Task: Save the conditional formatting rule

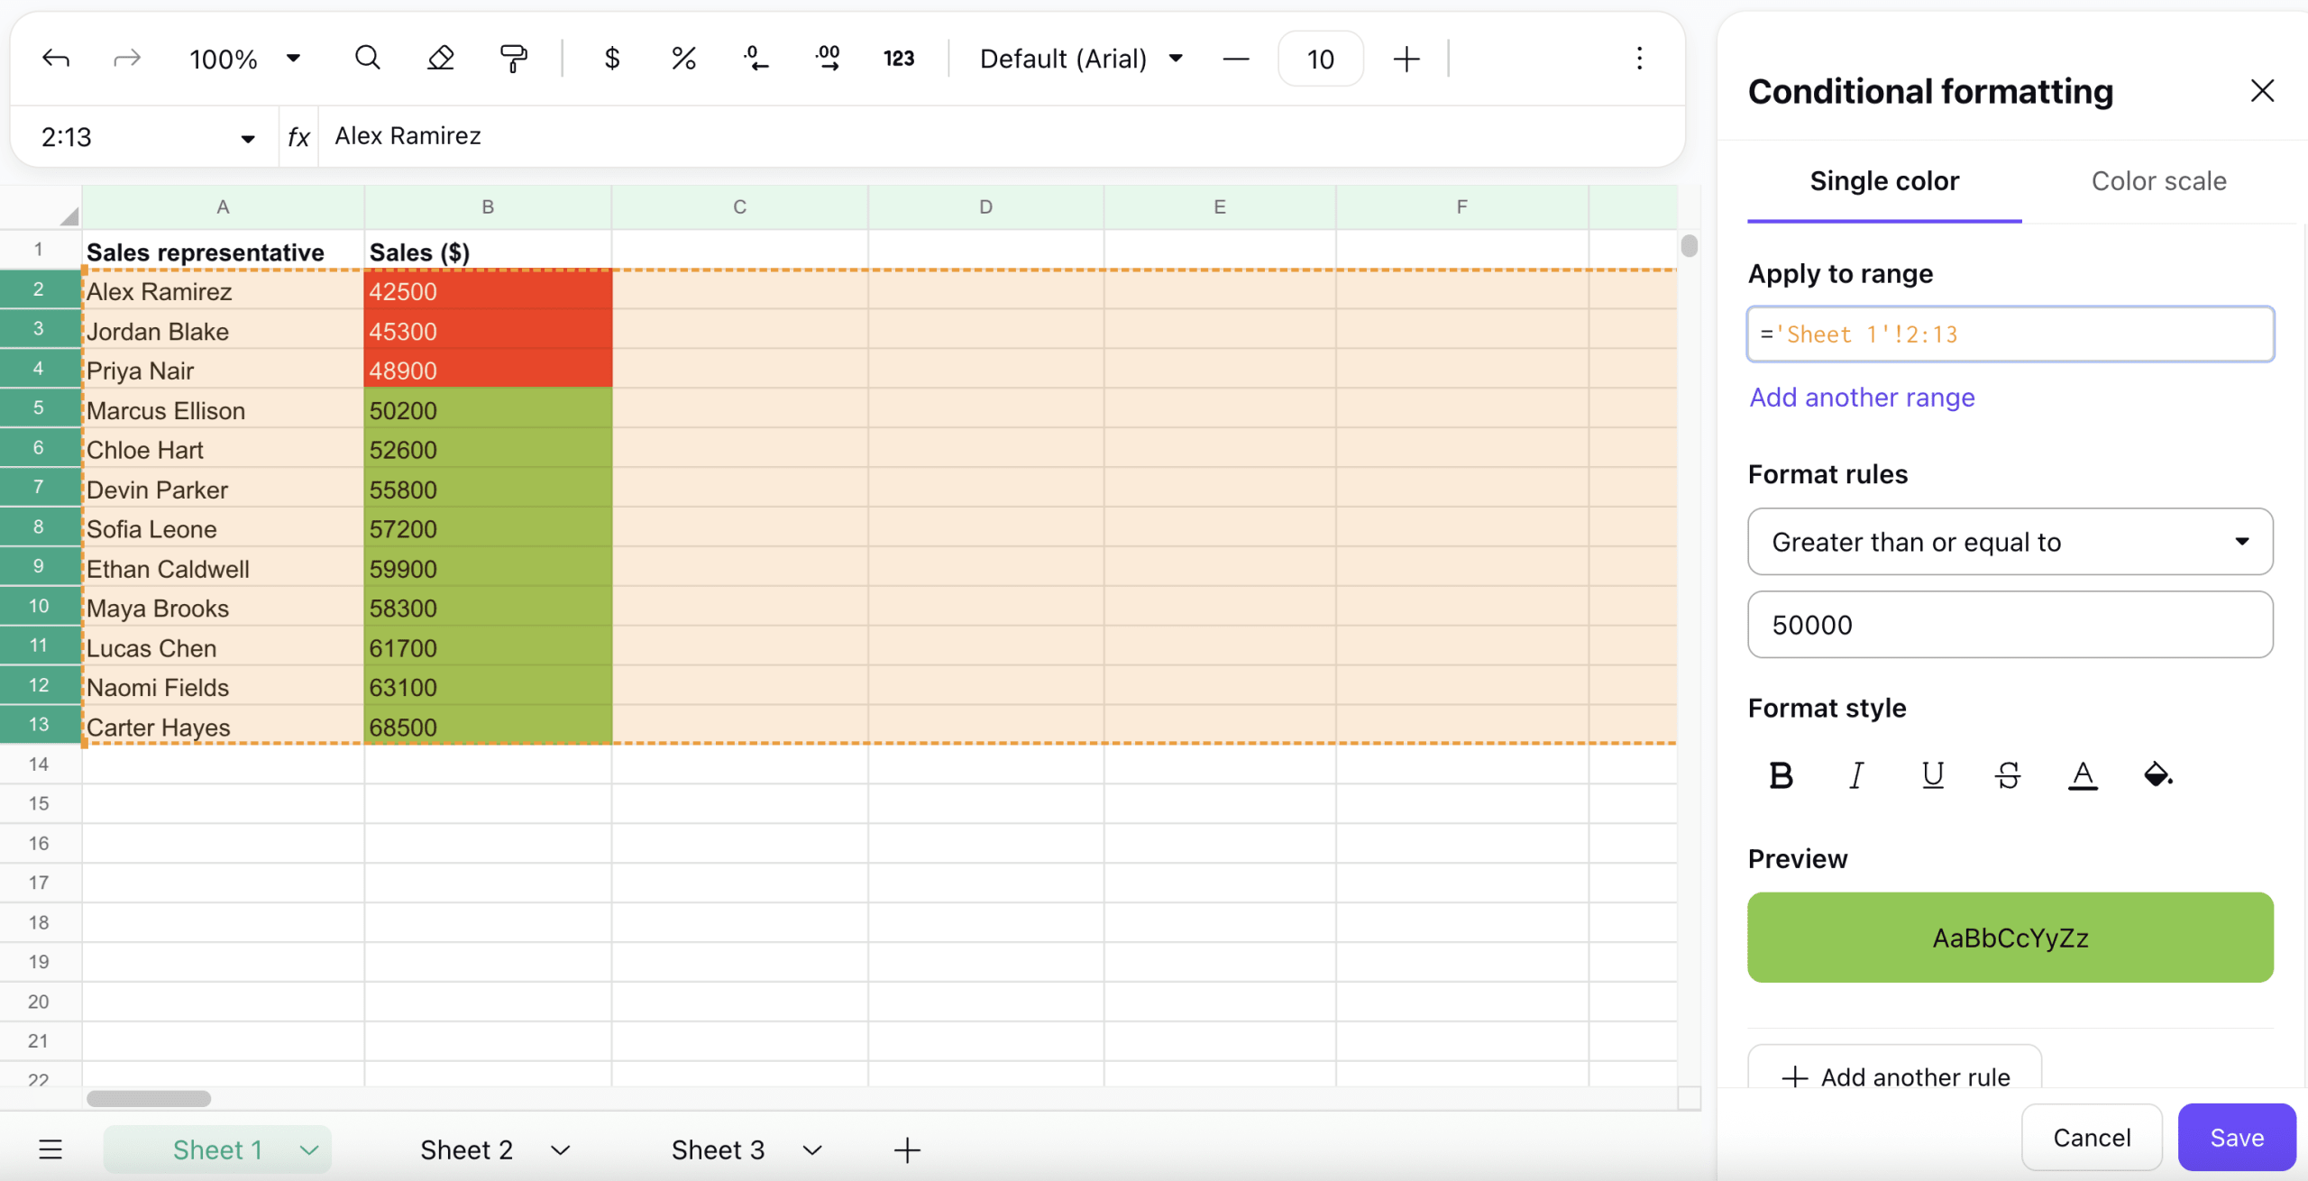Action: (x=2235, y=1137)
